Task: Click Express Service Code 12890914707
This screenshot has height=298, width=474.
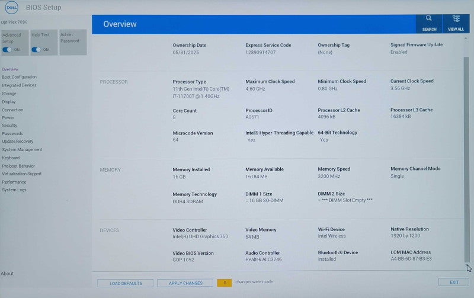Action: (260, 52)
